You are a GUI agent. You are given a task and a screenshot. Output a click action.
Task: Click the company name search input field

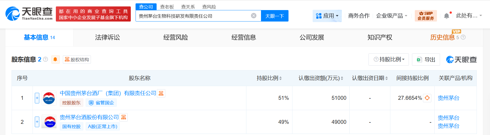click(x=194, y=16)
